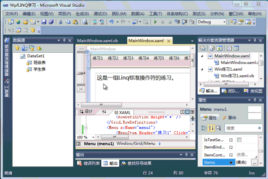The image size is (268, 179).
Task: Click the New Project icon
Action: point(11,22)
